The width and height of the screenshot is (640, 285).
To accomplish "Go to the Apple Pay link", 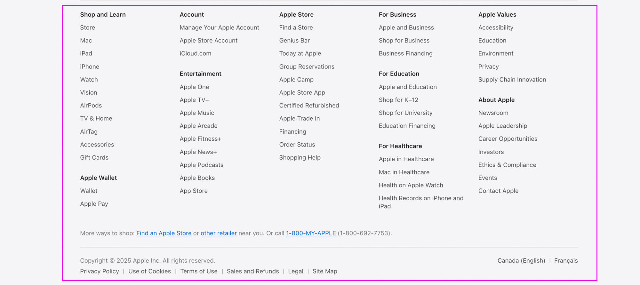I will 94,204.
